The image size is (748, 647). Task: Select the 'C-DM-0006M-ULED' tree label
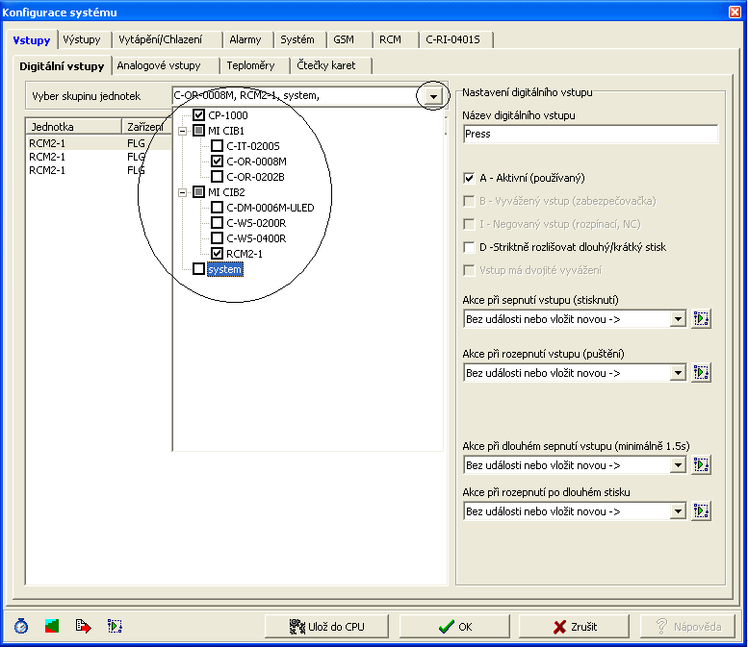(270, 208)
